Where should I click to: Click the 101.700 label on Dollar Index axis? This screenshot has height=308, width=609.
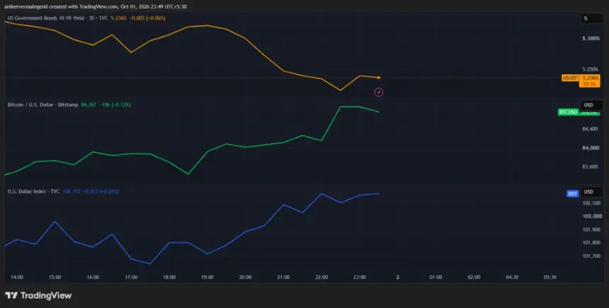pos(591,256)
